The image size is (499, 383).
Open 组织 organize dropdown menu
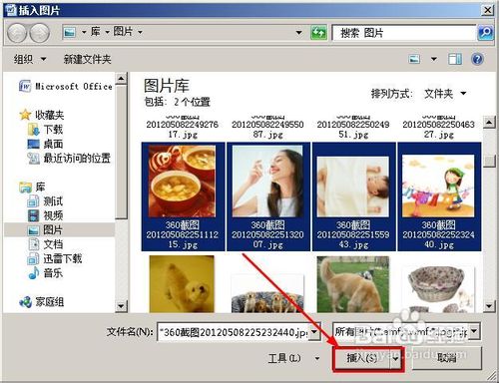(x=30, y=59)
